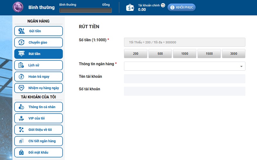Click the VIP level progress bar
257x160 pixels.
(x=86, y=10)
